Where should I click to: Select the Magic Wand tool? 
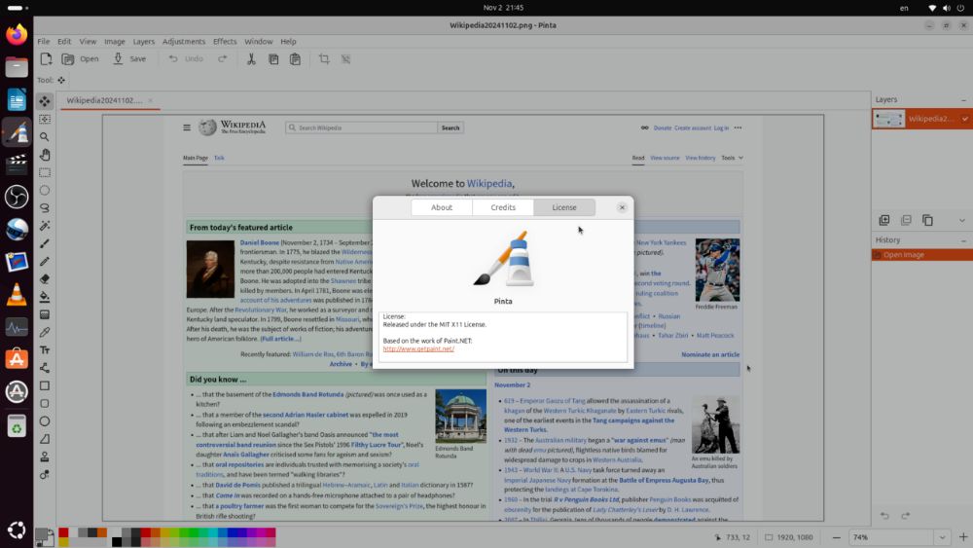click(45, 226)
